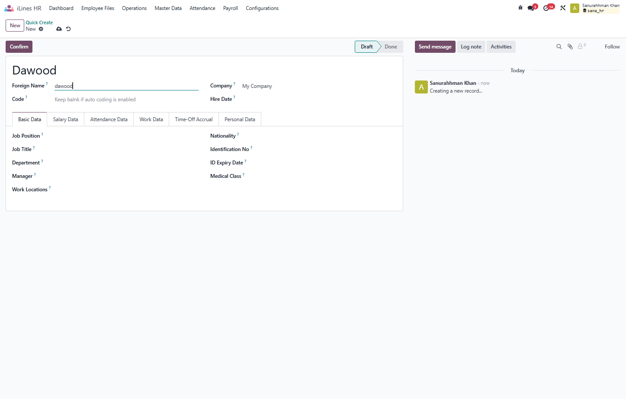Screen dimensions: 626x399
Task: Open the debug bug icon menu
Action: click(520, 8)
